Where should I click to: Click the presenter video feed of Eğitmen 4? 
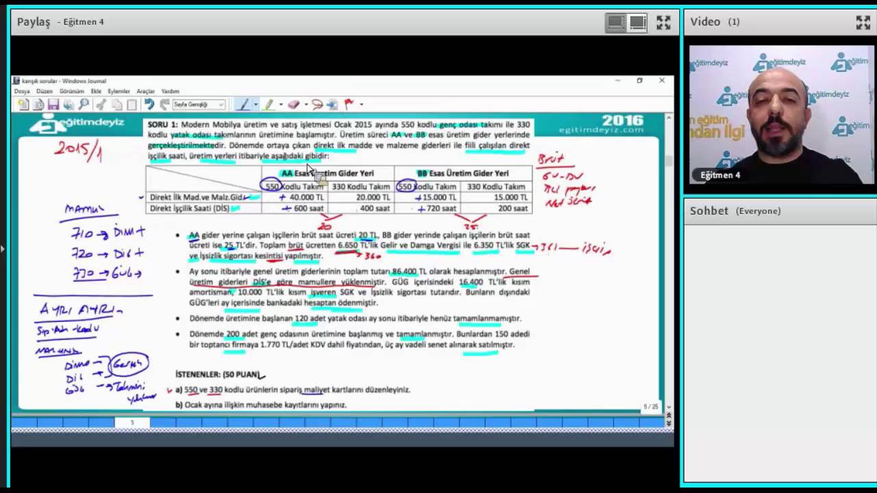782,114
